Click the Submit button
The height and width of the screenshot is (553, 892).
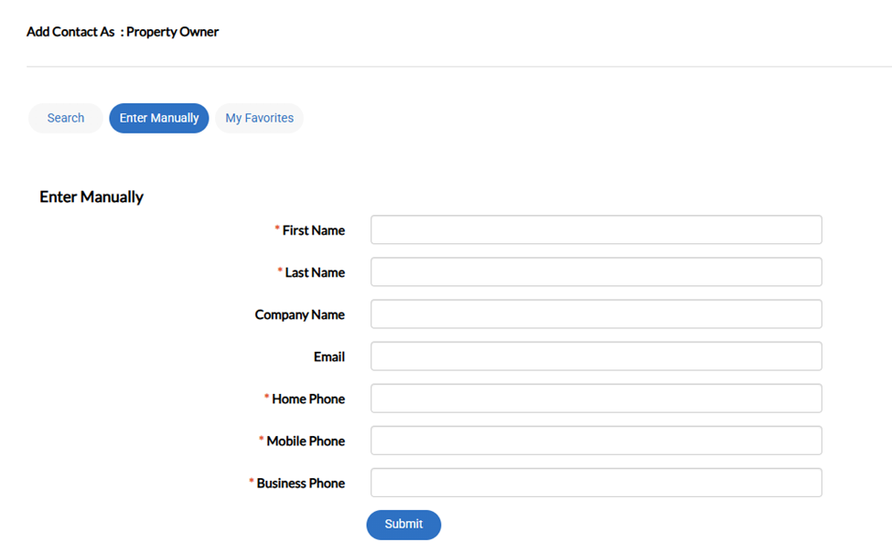(x=403, y=525)
